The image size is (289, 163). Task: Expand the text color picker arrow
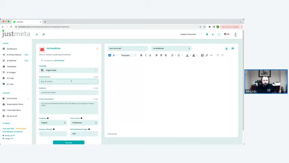pyautogui.click(x=190, y=55)
